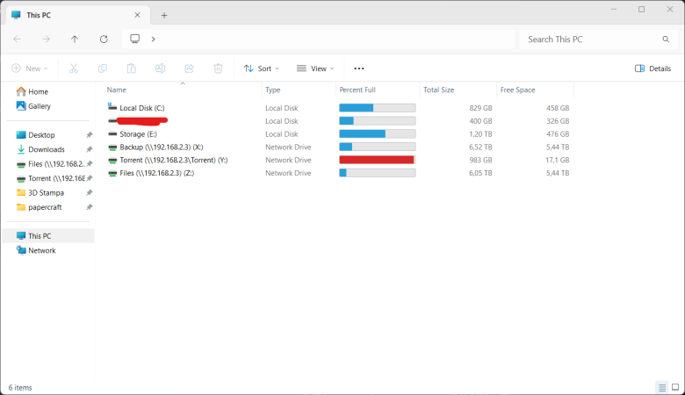
Task: Click the 6,52 TB total size cell
Action: pos(480,147)
